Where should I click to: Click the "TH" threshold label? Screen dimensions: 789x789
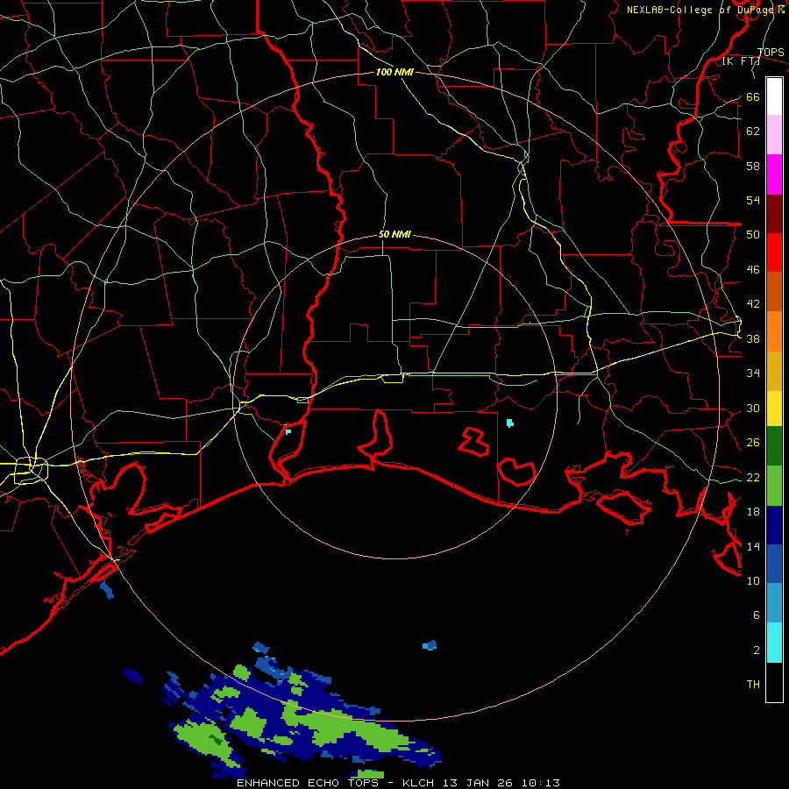click(x=753, y=684)
